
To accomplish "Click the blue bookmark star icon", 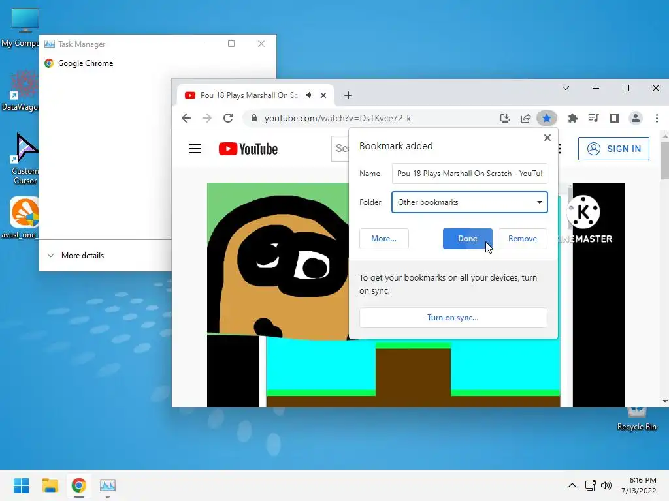I will [547, 118].
